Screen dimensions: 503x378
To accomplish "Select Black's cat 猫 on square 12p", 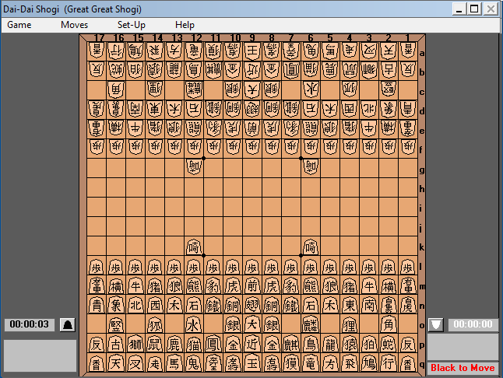I will [x=194, y=344].
